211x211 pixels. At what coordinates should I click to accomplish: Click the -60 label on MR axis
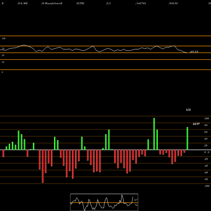click(206, 173)
